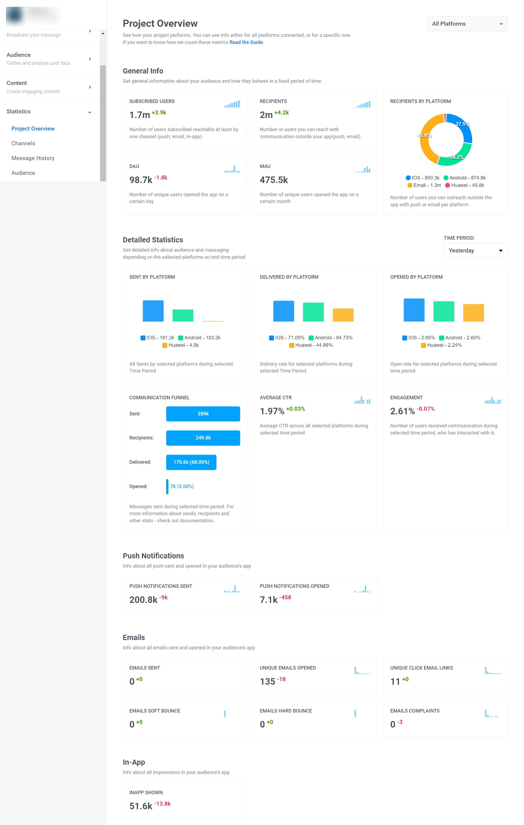Image resolution: width=524 pixels, height=825 pixels.
Task: Click the Engagement sparkline icon
Action: (493, 400)
